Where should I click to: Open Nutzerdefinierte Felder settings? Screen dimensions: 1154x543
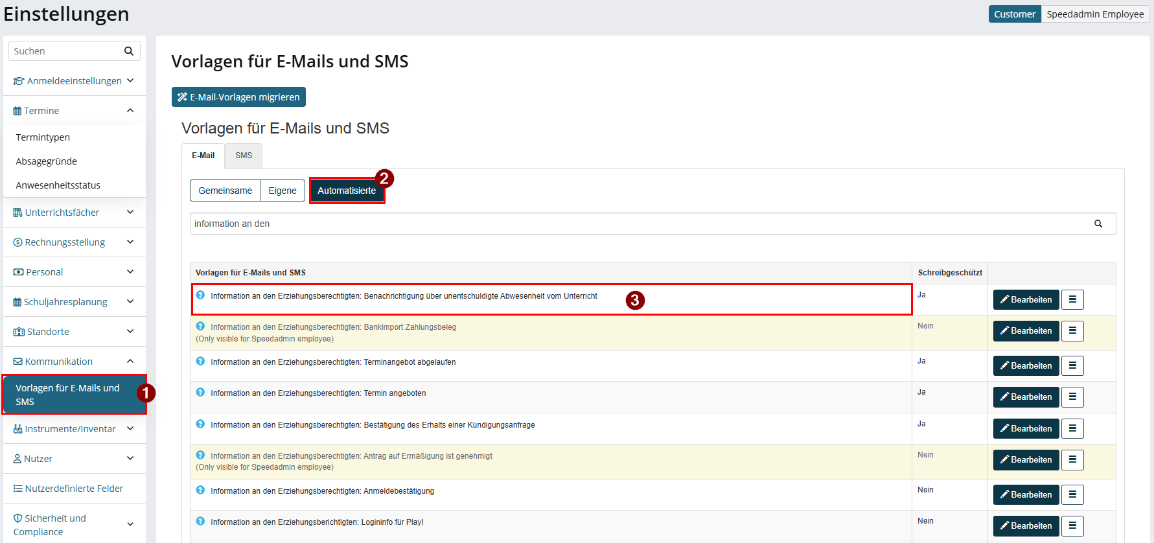[x=74, y=489]
